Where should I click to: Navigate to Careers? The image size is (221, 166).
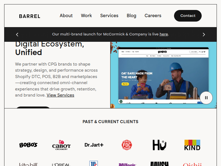pos(153,15)
